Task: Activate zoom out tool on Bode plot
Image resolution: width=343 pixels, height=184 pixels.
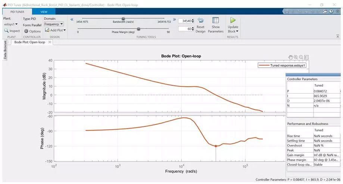Action: (x=301, y=57)
